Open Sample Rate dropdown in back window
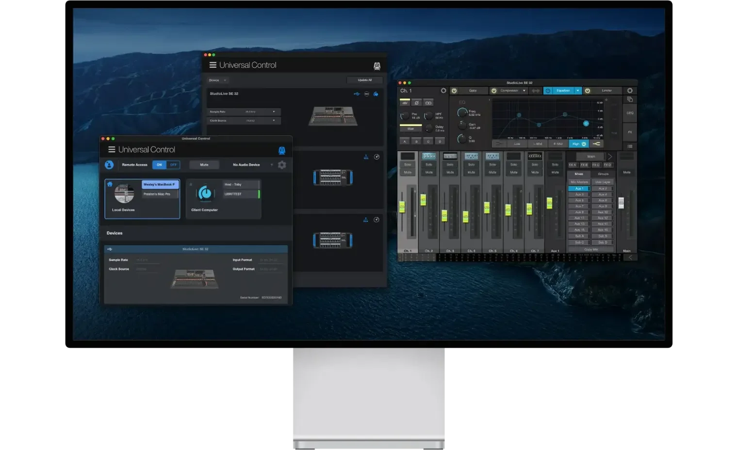This screenshot has width=738, height=450. tap(244, 112)
